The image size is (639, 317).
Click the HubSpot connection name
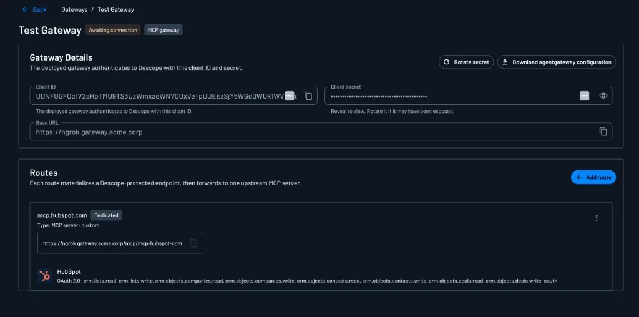[x=69, y=272]
